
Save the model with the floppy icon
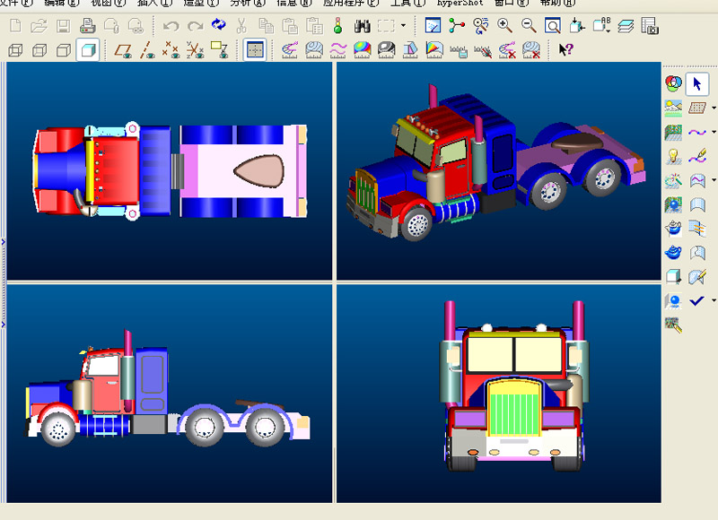click(63, 26)
